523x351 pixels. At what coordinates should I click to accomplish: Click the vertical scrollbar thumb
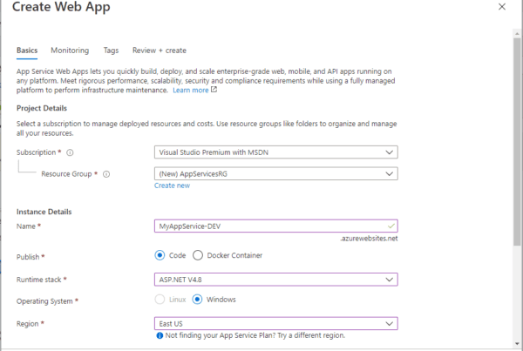coord(517,142)
